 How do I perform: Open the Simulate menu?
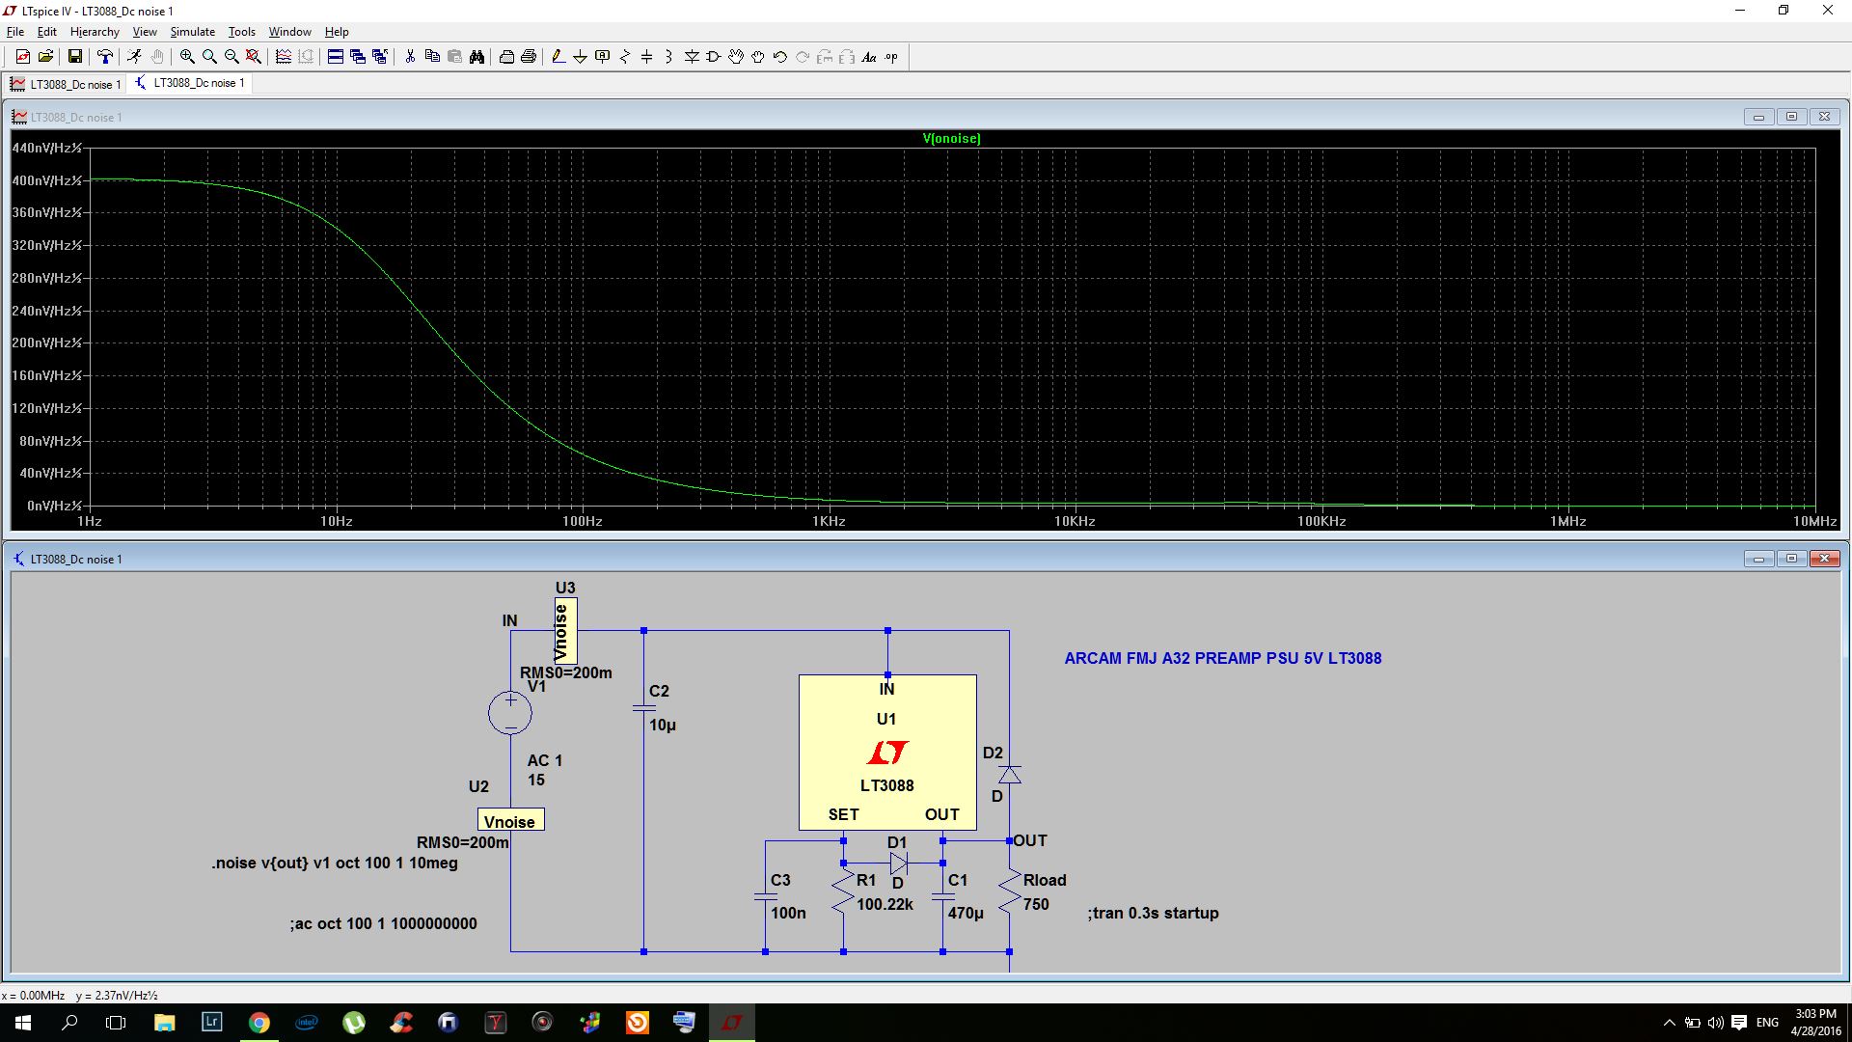193,32
